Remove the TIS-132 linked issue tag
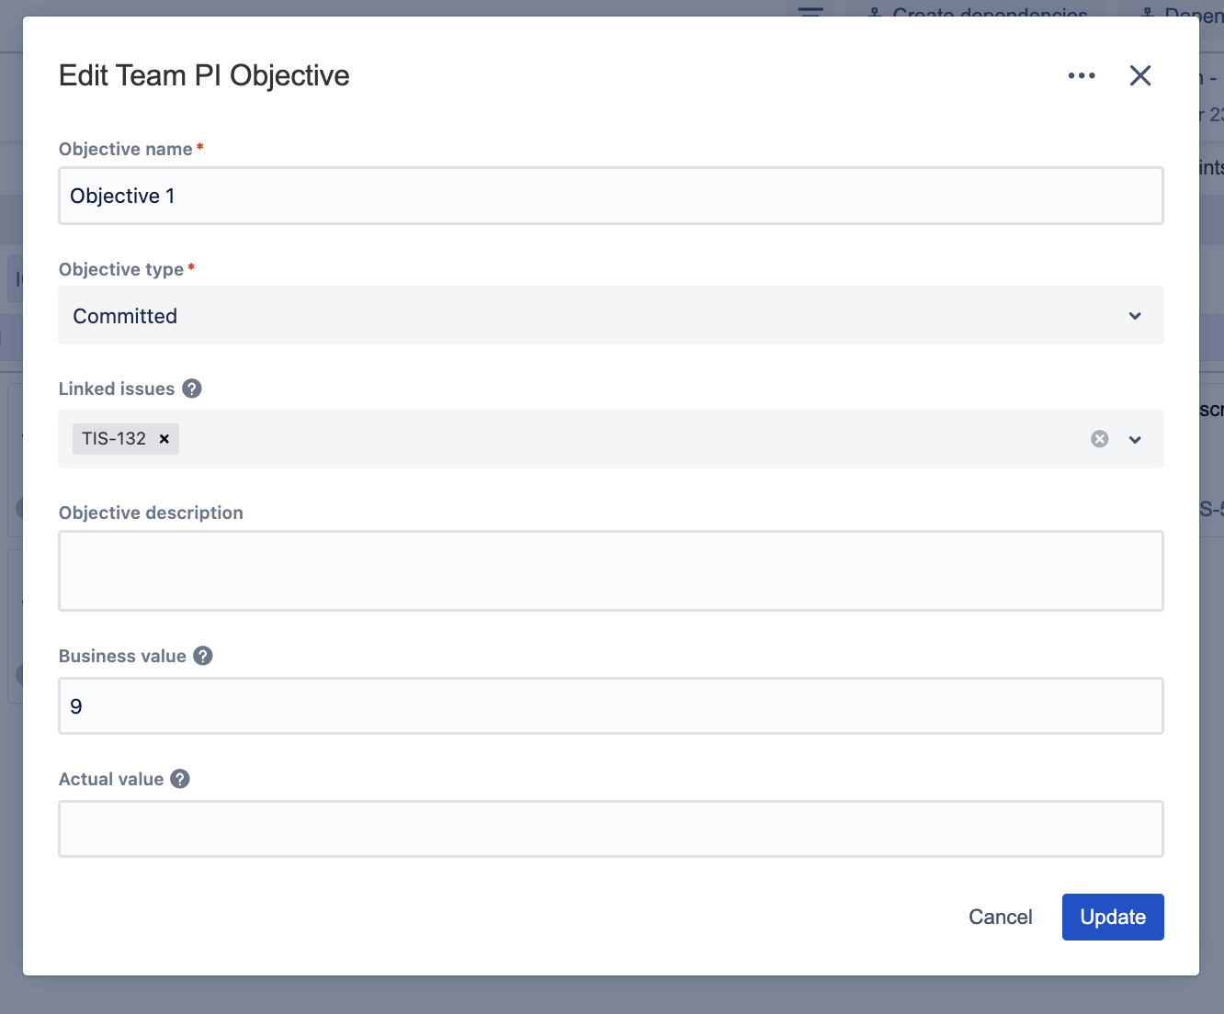1224x1014 pixels. [x=164, y=439]
